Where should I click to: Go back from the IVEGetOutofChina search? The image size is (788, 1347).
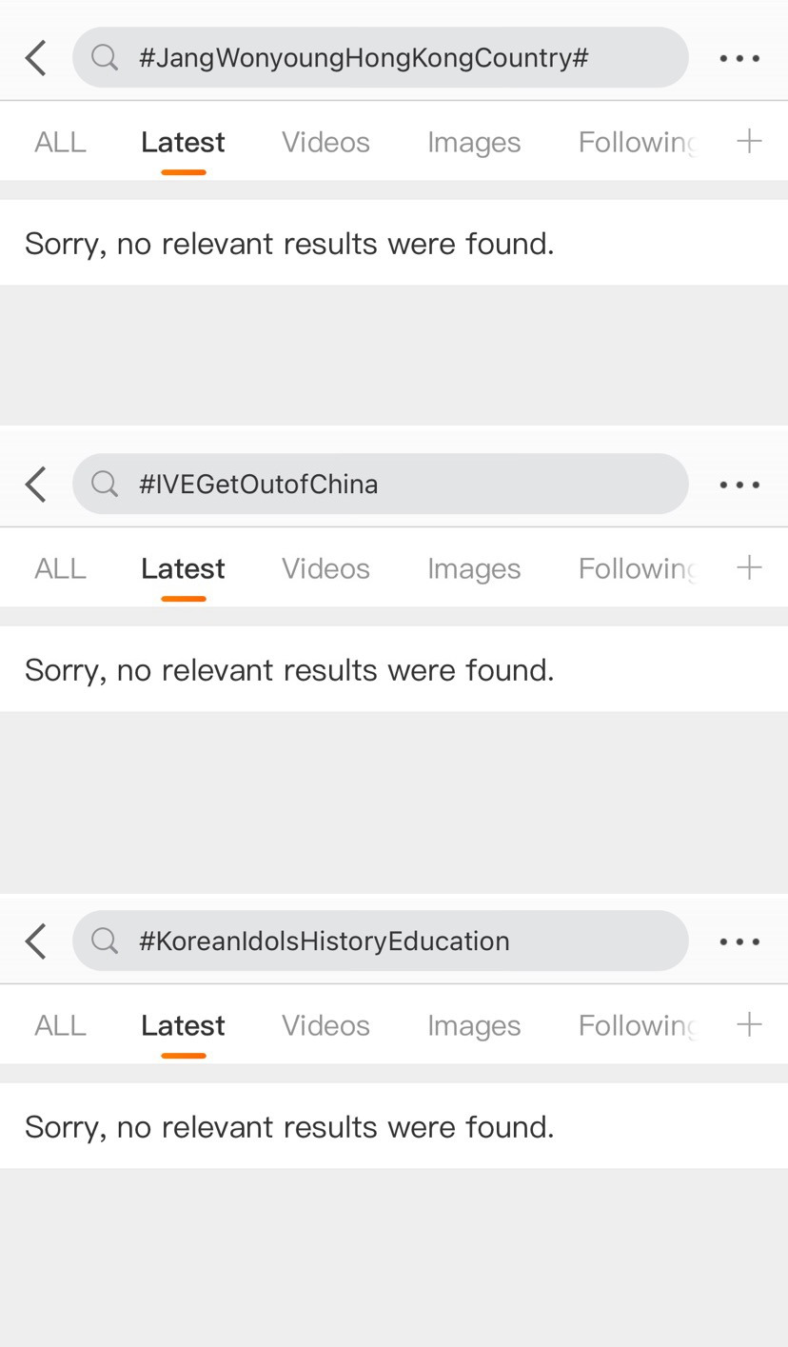point(36,485)
